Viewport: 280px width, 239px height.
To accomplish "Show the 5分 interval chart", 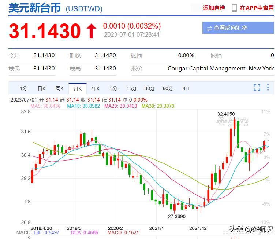I will coord(113,88).
